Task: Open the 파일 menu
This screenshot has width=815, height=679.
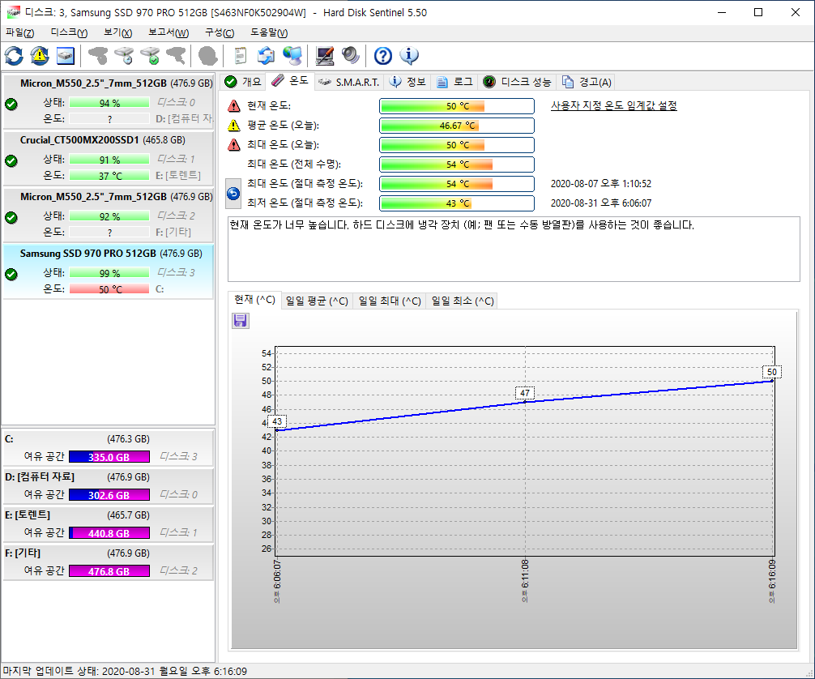Action: point(19,32)
